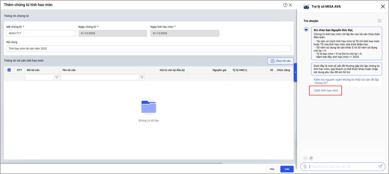Click the MISA AVA robot logo icon
Image resolution: width=389 pixels, height=174 pixels.
pyautogui.click(x=306, y=6)
